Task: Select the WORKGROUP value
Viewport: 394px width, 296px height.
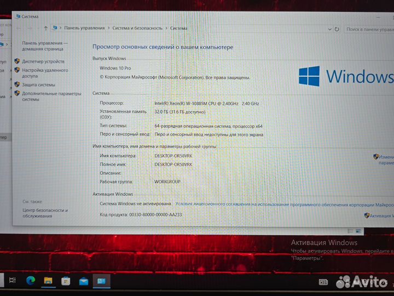Action: tap(167, 181)
